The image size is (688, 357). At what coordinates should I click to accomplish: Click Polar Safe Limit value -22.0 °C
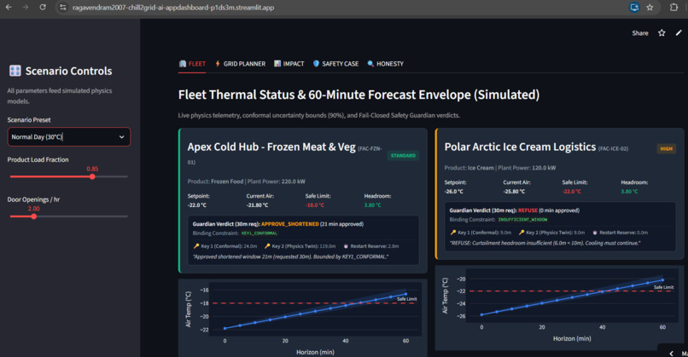coord(571,192)
